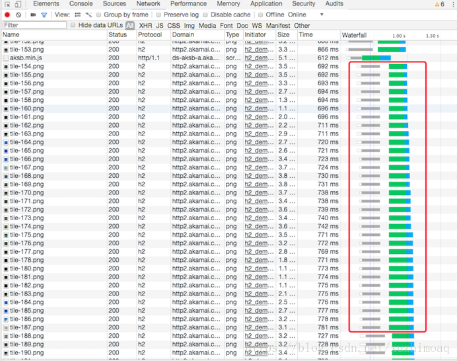This screenshot has width=457, height=361.
Task: Sort by the Protocol column header
Action: click(154, 35)
